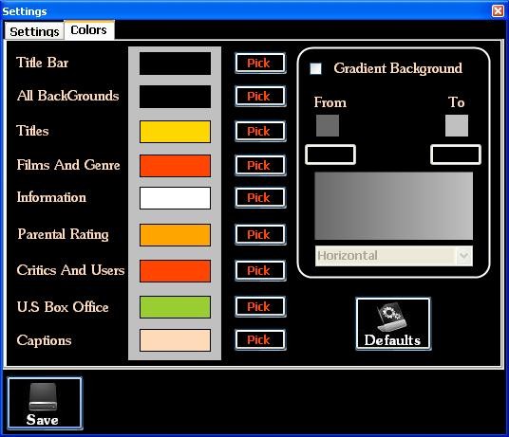509x437 pixels.
Task: Click the Title Bar black color swatch
Action: [175, 64]
